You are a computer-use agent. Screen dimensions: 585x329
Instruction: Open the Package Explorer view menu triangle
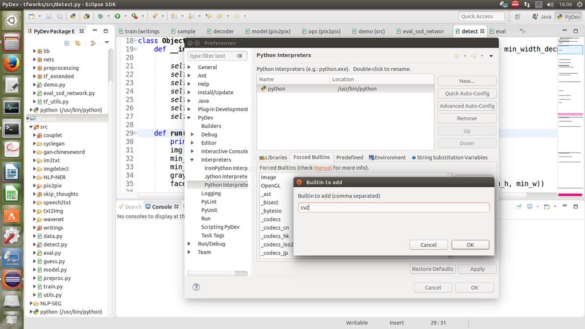(107, 42)
